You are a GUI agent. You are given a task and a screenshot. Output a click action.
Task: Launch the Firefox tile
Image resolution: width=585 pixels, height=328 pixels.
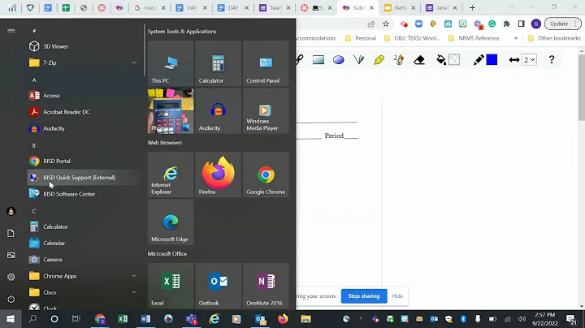[219, 175]
